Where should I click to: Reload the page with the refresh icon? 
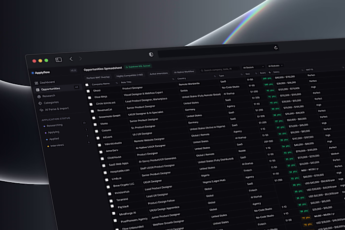[276, 48]
